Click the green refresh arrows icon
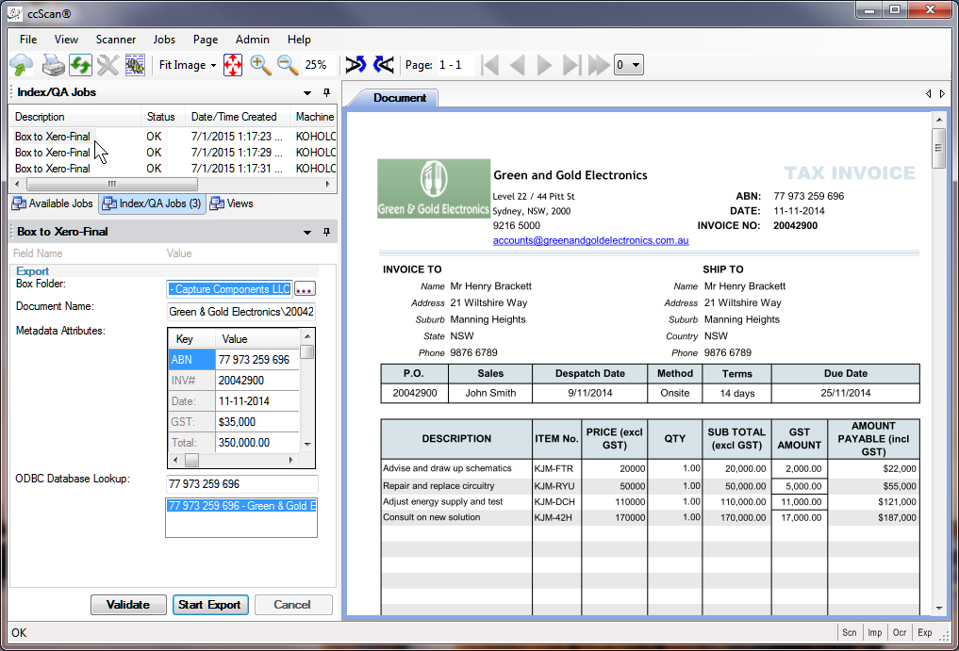 pos(80,65)
